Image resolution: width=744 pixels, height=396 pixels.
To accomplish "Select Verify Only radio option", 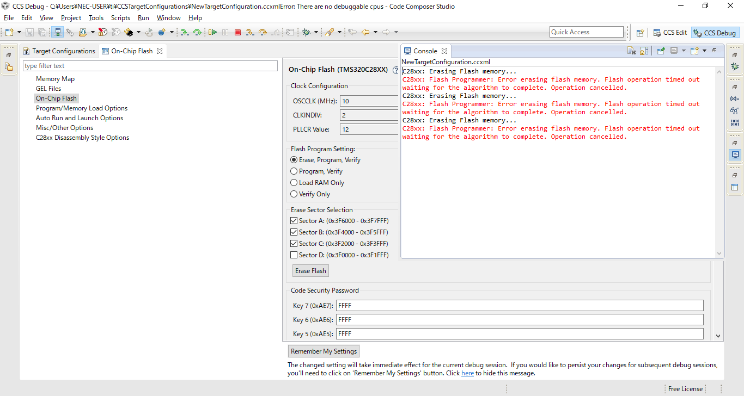I will (294, 194).
